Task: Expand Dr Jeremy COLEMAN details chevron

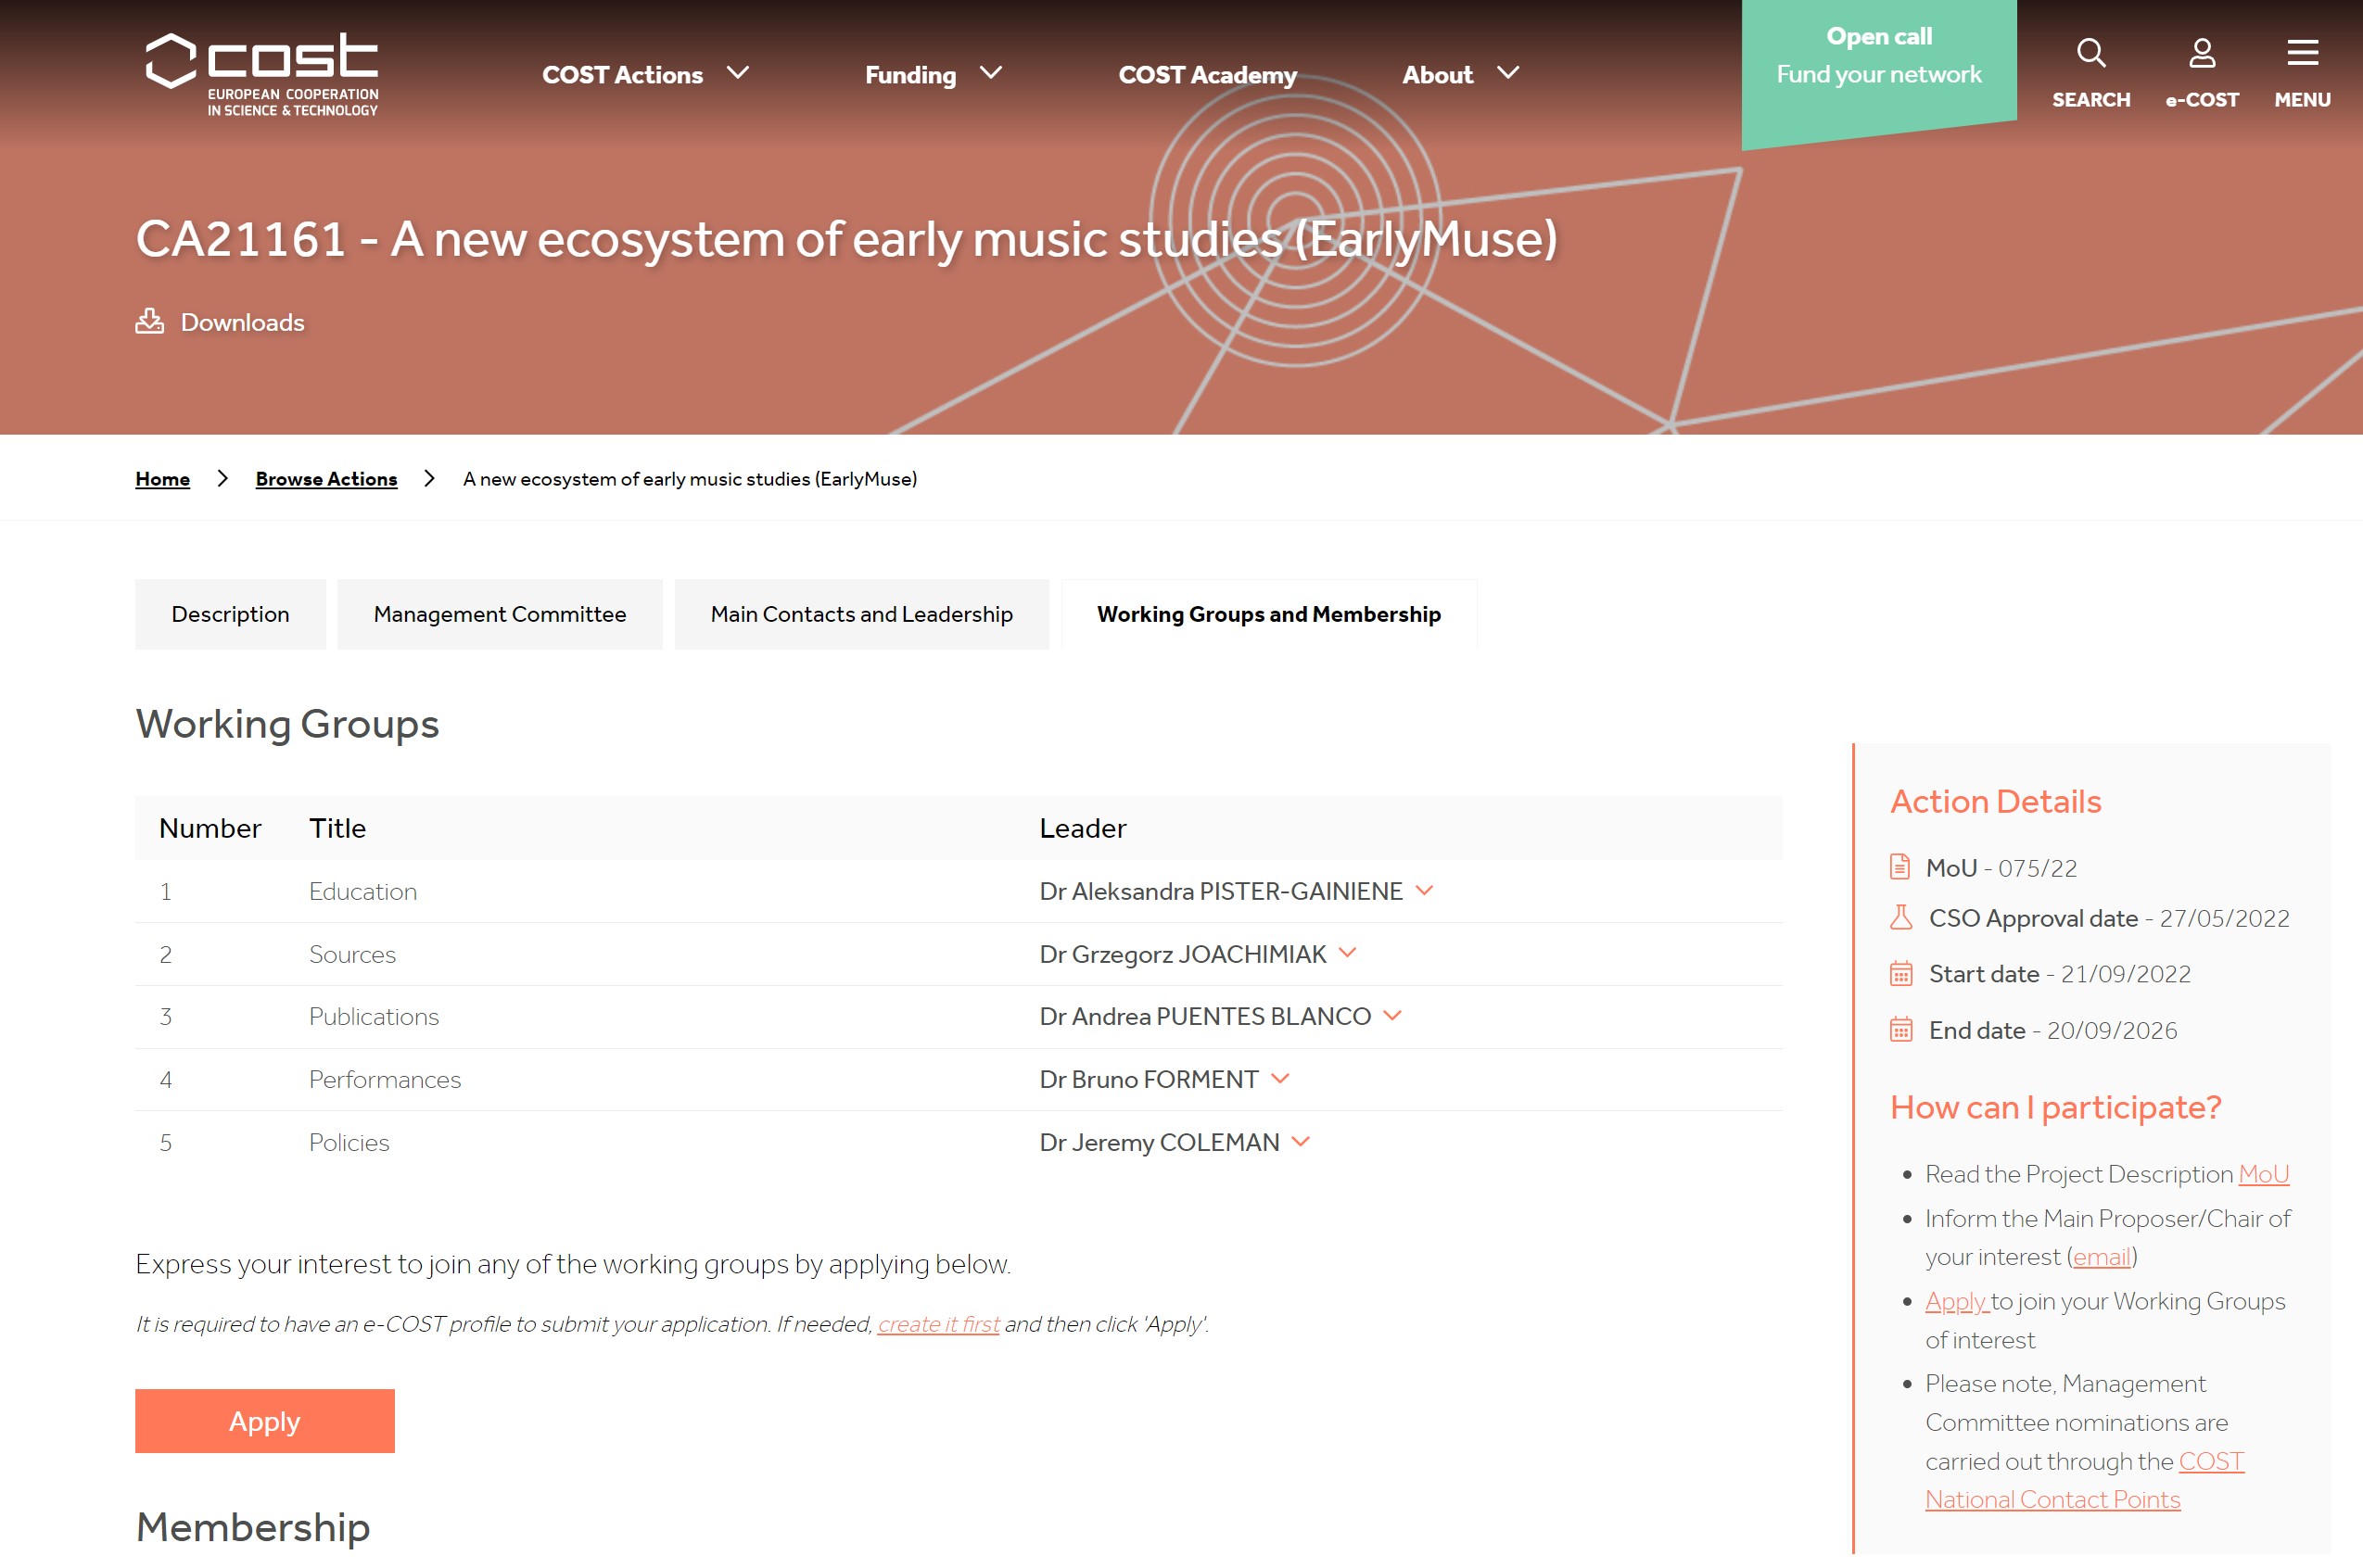Action: [x=1301, y=1141]
